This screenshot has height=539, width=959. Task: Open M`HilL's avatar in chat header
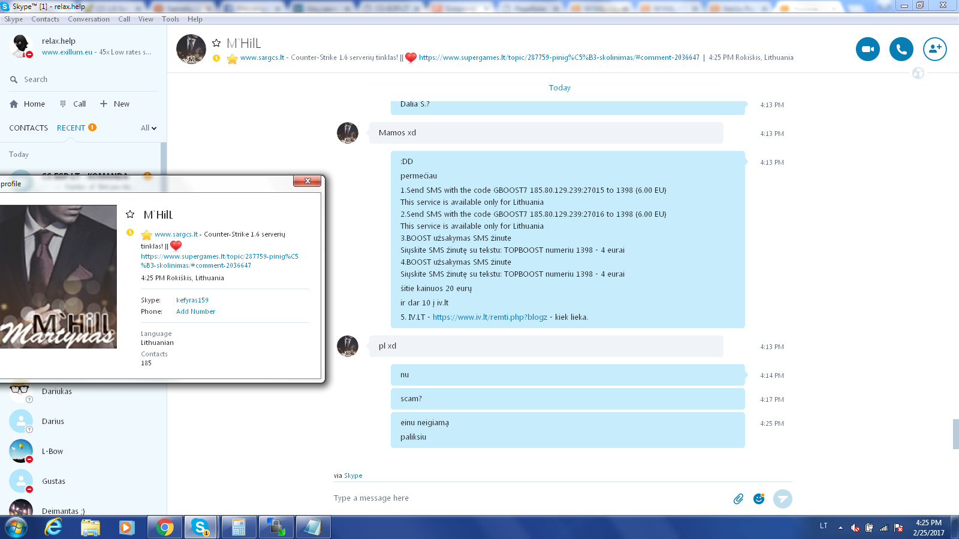pos(191,49)
